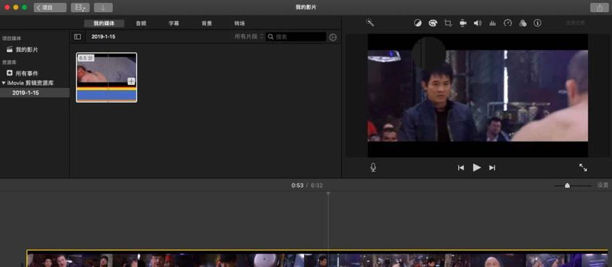Toggle the libraries sidebar list icon
Viewport: 612px width, 267px height.
[78, 37]
